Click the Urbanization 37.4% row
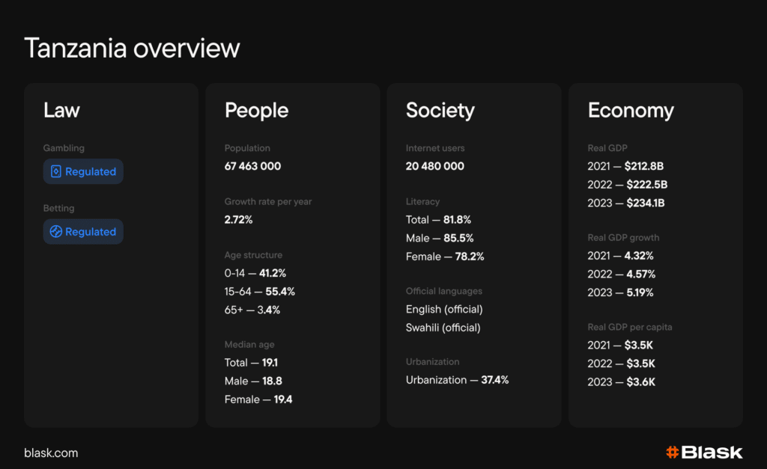This screenshot has width=767, height=469. (457, 380)
